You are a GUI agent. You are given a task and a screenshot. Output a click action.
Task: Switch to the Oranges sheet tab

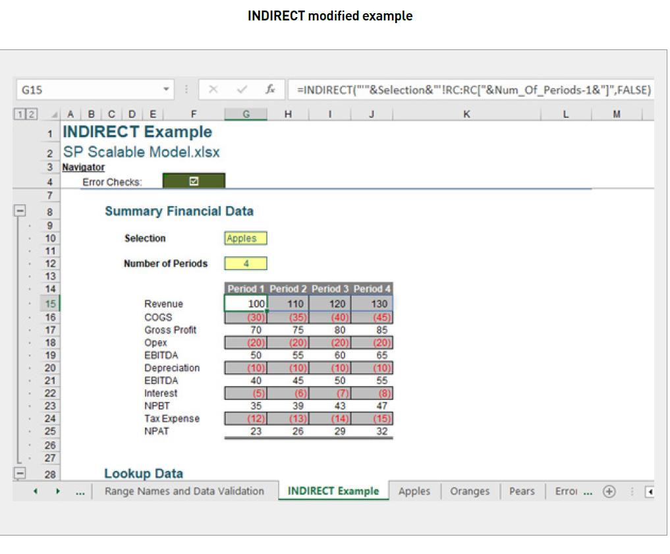[469, 491]
